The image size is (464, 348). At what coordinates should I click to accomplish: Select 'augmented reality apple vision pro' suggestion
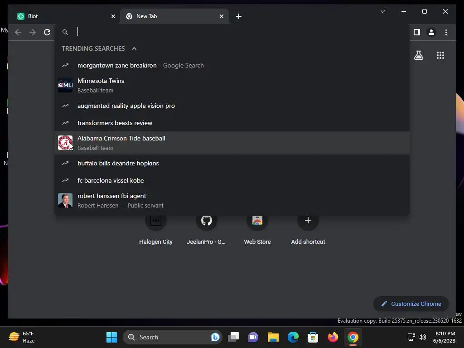[232, 106]
